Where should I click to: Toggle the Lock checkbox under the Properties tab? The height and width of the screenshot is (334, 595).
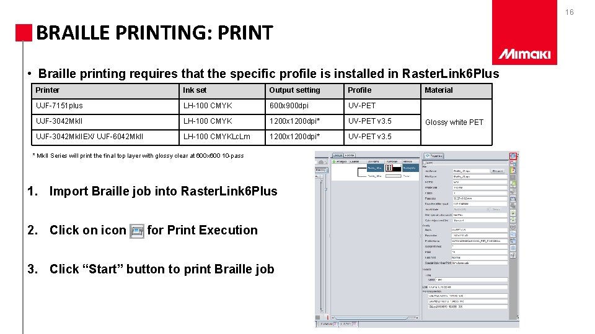tap(425, 163)
